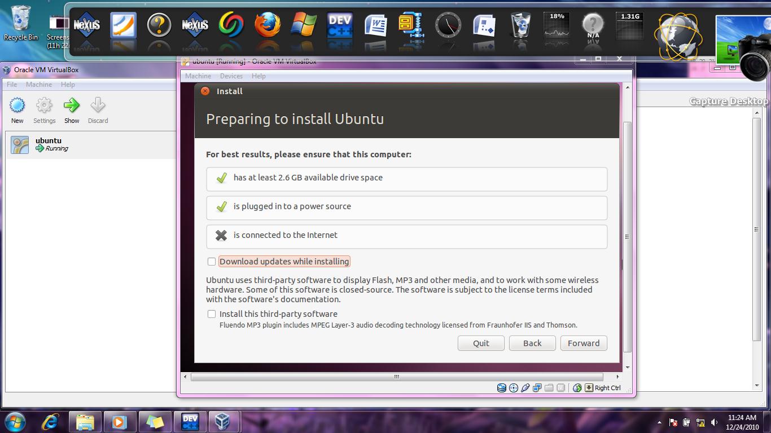
Task: Select the ubuntu virtual machine entry
Action: click(91, 144)
